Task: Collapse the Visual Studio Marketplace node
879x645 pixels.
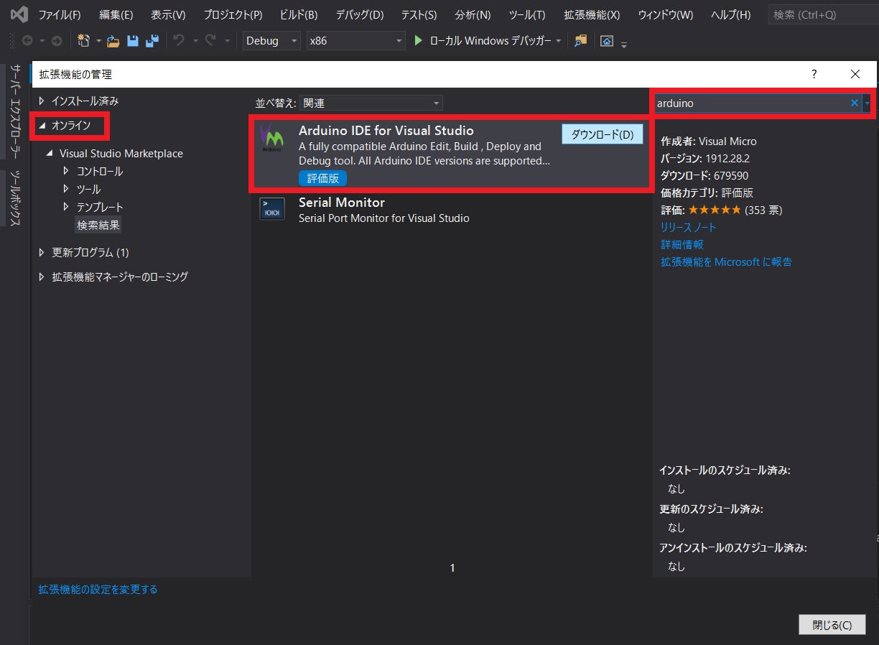Action: tap(50, 154)
